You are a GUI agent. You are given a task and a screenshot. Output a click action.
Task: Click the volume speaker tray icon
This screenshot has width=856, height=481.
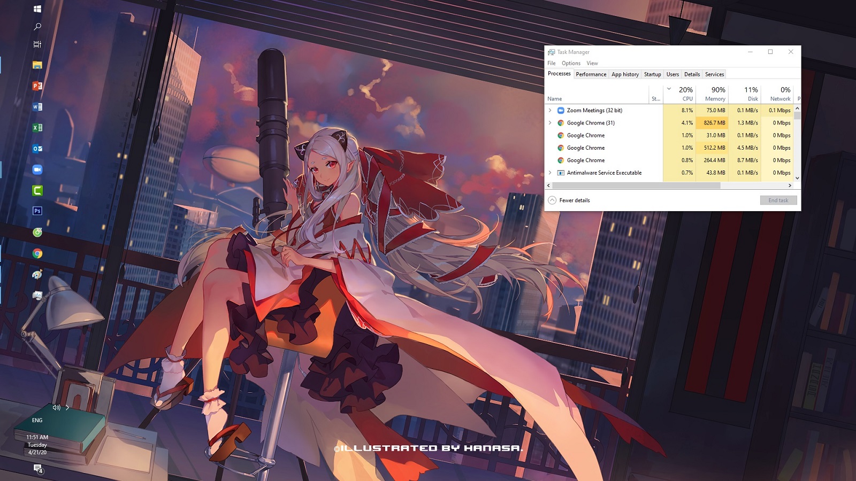pyautogui.click(x=56, y=407)
